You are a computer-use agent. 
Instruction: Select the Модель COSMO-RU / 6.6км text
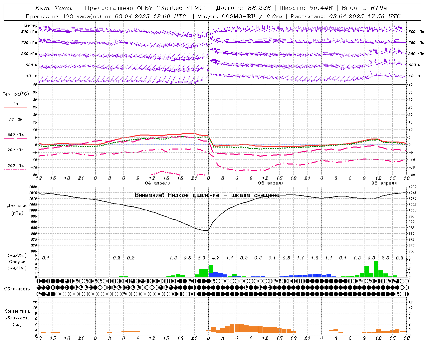tap(240, 16)
